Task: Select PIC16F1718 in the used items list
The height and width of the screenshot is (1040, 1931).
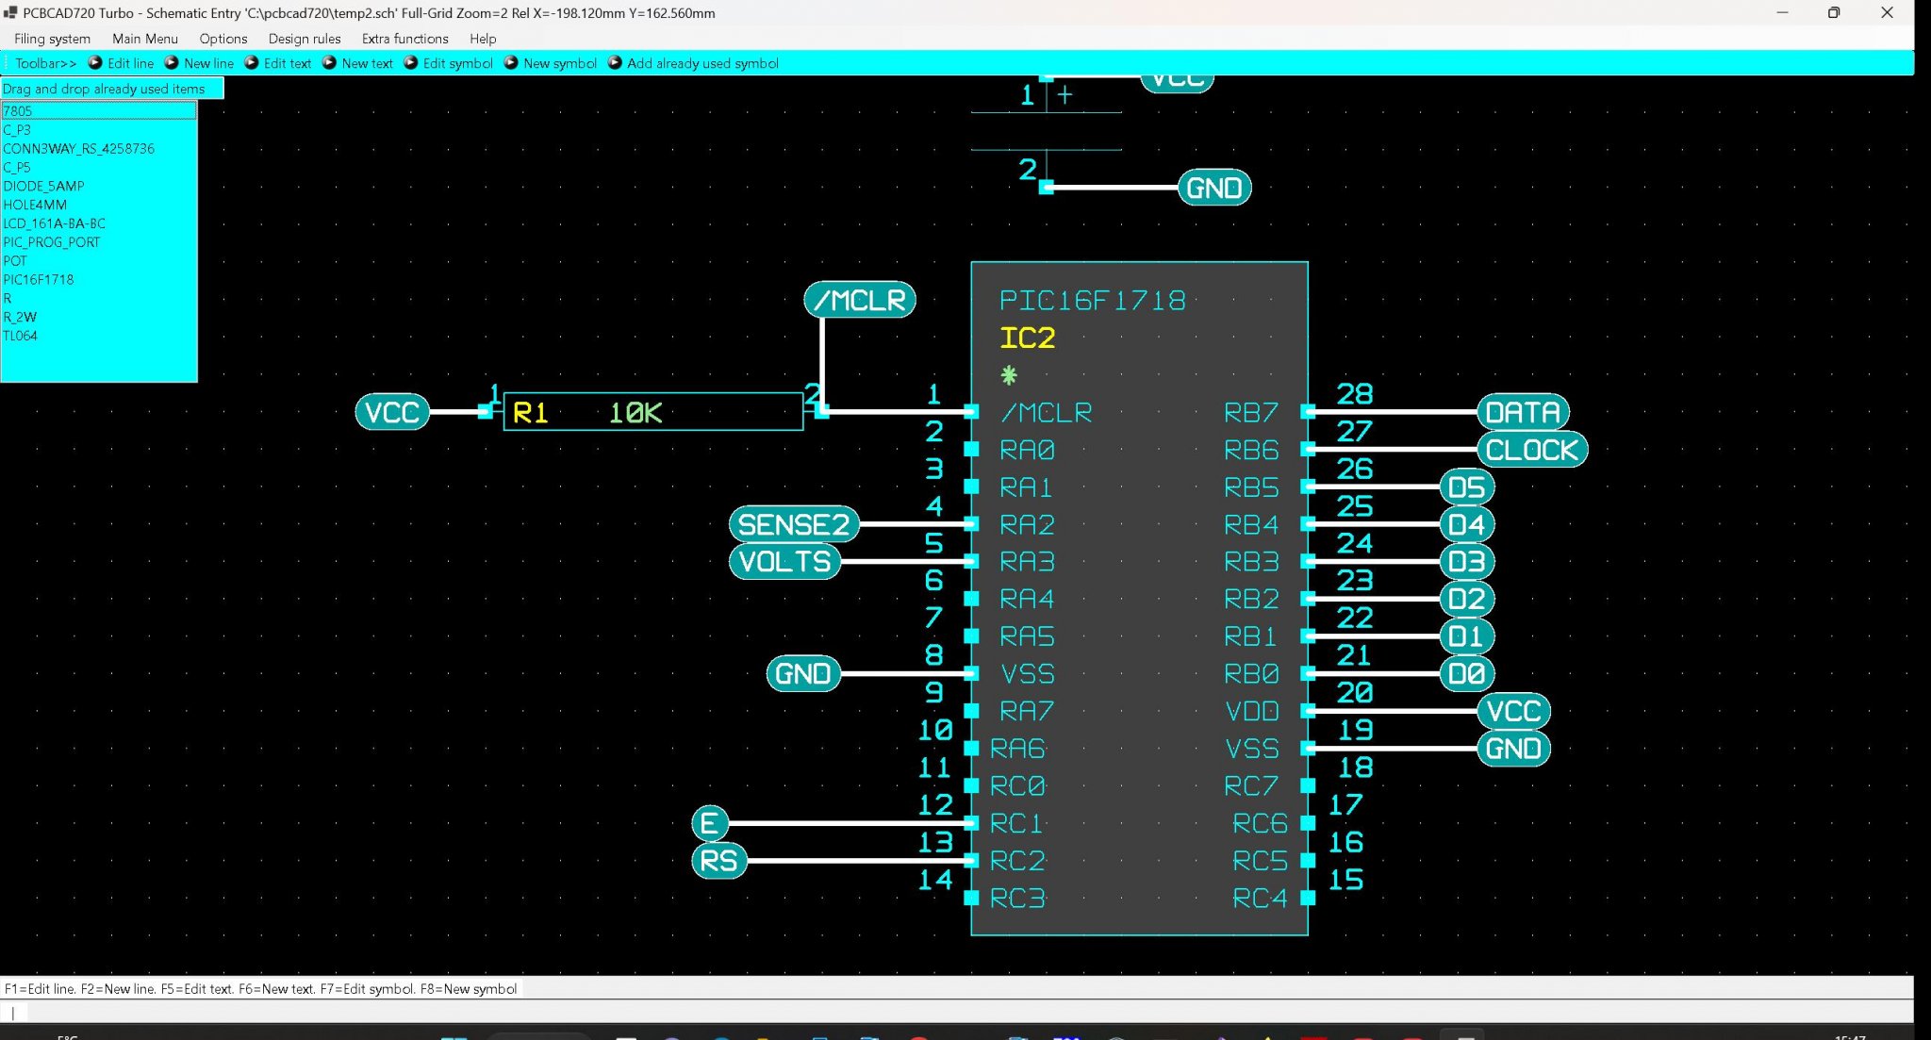Action: [x=99, y=280]
